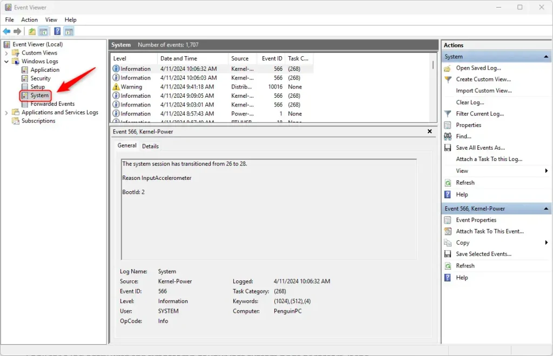Expand the Custom Views node chevron
Image resolution: width=553 pixels, height=356 pixels.
point(6,53)
